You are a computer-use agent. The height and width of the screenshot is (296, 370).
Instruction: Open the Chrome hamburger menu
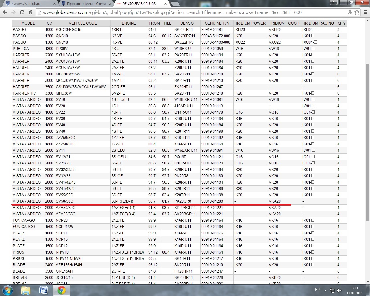click(365, 12)
